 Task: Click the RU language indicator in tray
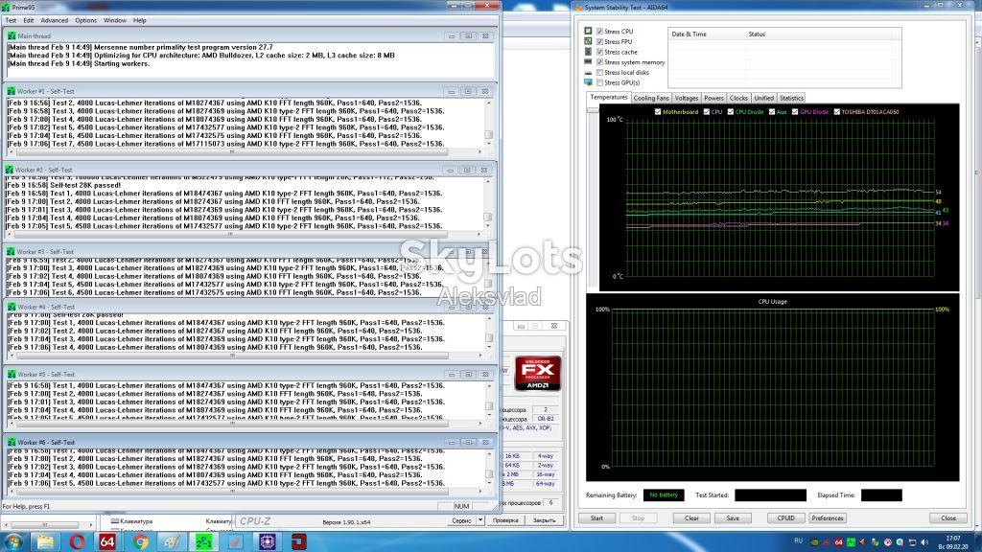point(799,540)
